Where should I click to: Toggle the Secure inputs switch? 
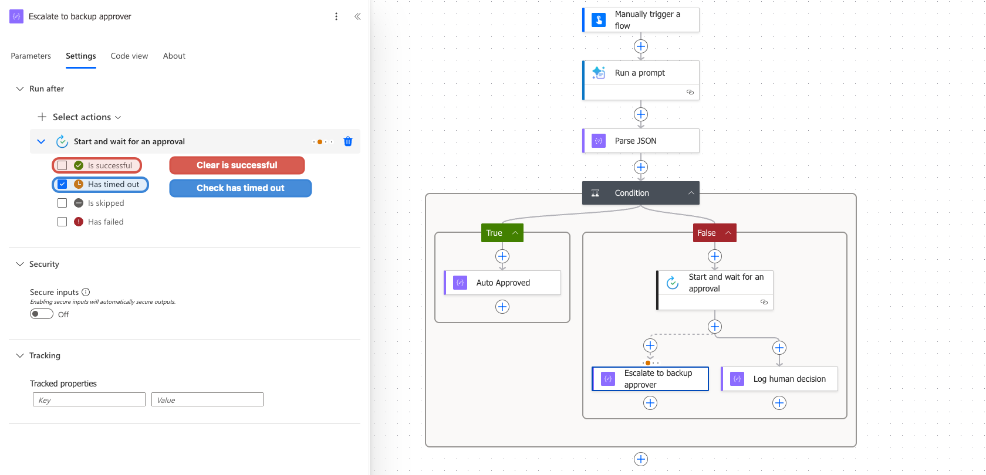pyautogui.click(x=42, y=314)
